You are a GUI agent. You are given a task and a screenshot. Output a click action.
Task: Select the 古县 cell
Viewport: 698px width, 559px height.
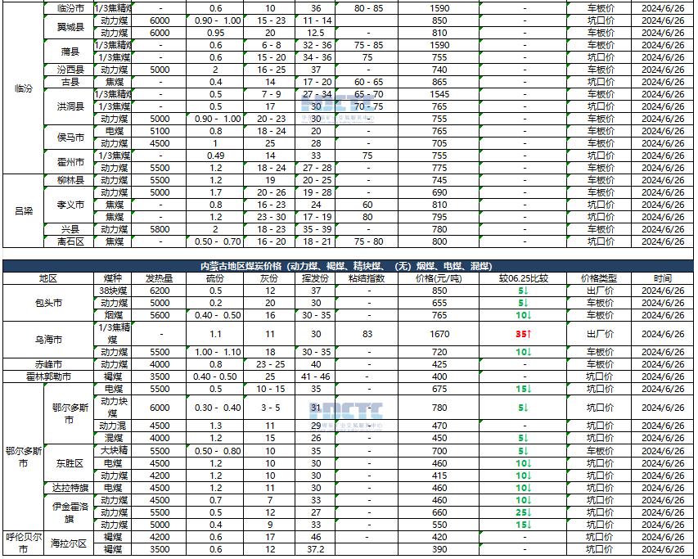pos(69,82)
